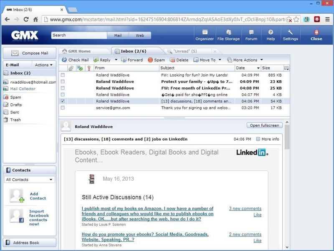
Task: Open the Sent folder
Action: pyautogui.click(x=15, y=112)
